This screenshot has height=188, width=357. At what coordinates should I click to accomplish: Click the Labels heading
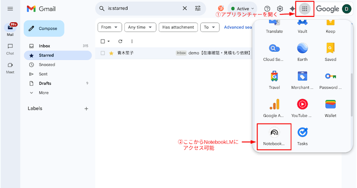tap(35, 108)
